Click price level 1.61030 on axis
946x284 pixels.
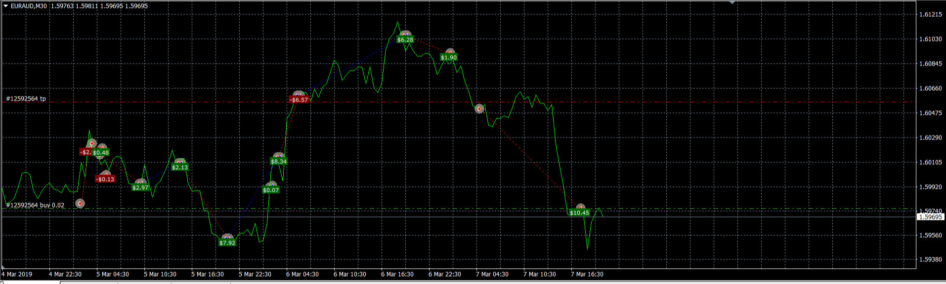930,39
